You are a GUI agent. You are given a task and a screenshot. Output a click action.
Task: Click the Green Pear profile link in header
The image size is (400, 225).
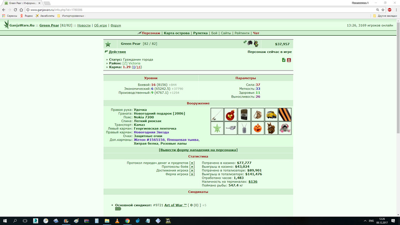[49, 25]
